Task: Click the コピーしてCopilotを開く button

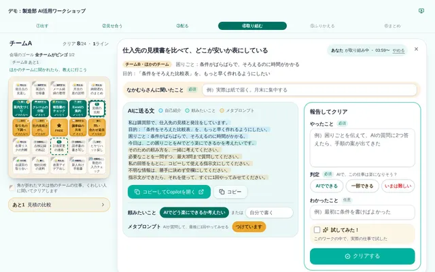Action: pos(169,192)
